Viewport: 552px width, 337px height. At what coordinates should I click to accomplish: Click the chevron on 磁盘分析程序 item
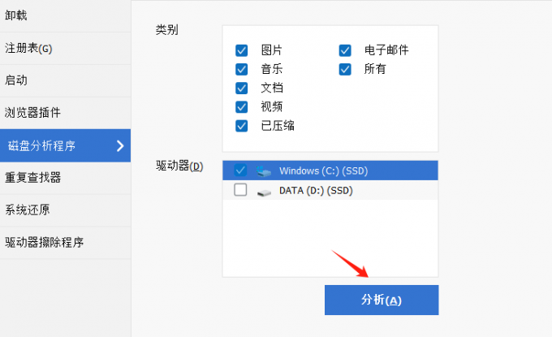[120, 145]
